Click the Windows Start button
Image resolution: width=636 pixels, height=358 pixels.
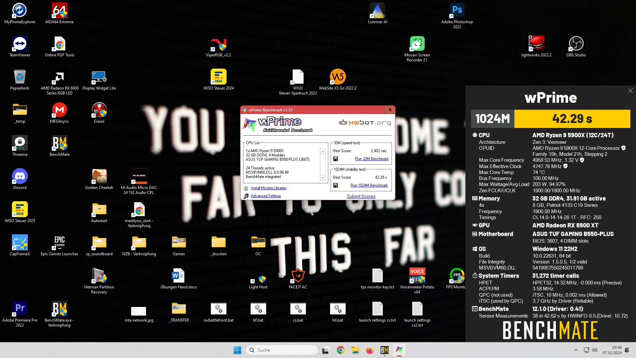(237, 350)
